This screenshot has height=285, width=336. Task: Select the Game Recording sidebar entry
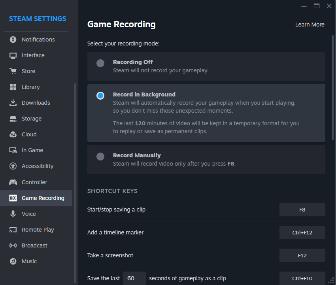pos(36,198)
